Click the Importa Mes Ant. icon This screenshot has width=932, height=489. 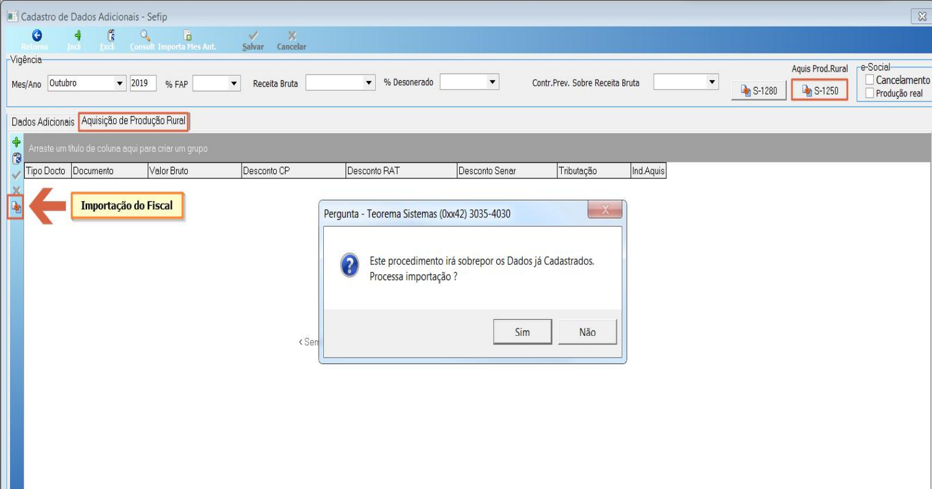[x=188, y=36]
